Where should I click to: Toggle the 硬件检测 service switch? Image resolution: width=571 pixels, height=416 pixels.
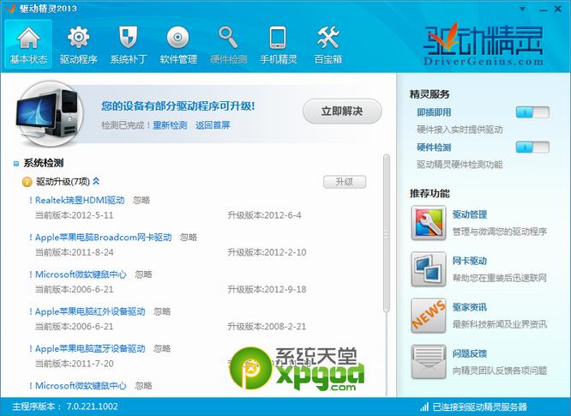[532, 148]
